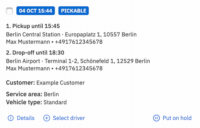Image resolution: width=200 pixels, height=128 pixels.
Task: Click the info circle icon beside Details
Action: point(10,118)
